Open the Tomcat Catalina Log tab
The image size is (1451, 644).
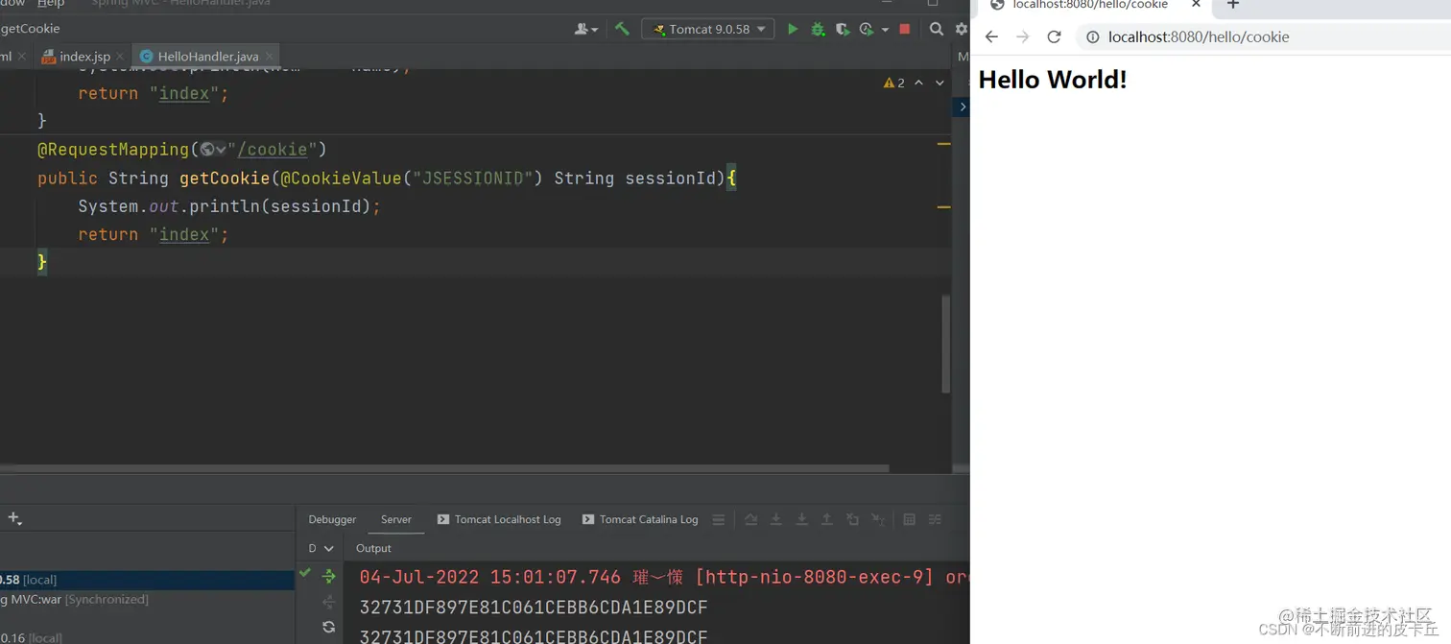click(639, 519)
